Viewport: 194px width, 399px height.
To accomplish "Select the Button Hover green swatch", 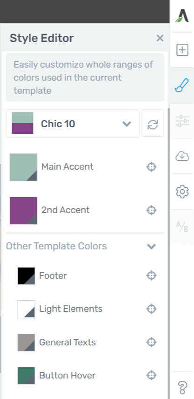I will pos(26,376).
